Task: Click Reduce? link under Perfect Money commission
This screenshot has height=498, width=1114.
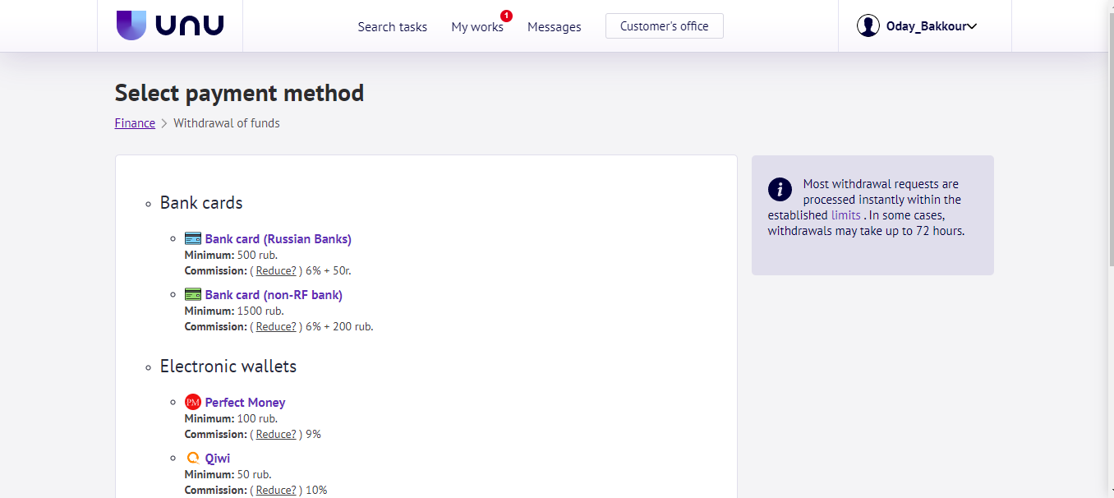Action: click(x=276, y=435)
